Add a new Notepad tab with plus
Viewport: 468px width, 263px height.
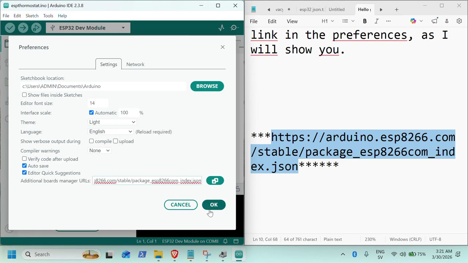[x=397, y=9]
